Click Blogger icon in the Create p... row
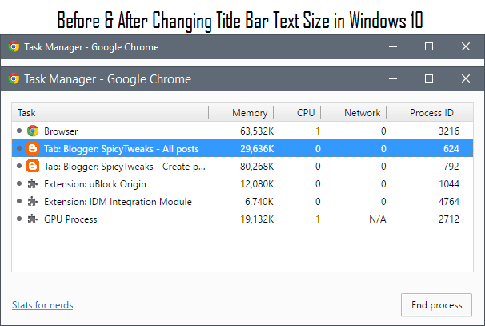This screenshot has height=326, width=485. (x=33, y=167)
